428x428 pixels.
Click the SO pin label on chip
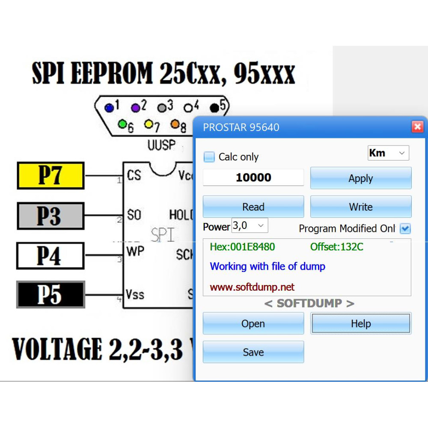(134, 215)
